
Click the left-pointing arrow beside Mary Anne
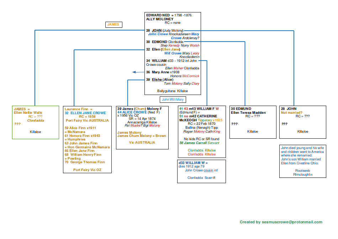click(137, 72)
